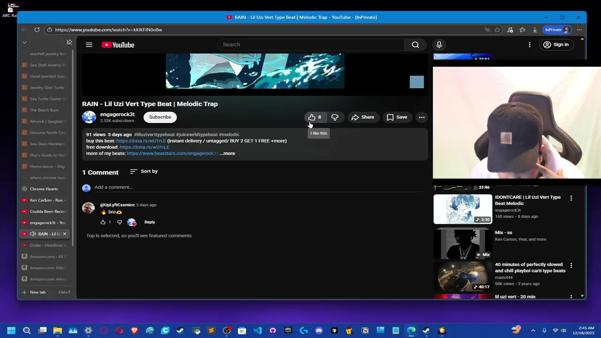Viewport: 601px width, 338px height.
Task: Click the InPrivate profile button
Action: [558, 30]
